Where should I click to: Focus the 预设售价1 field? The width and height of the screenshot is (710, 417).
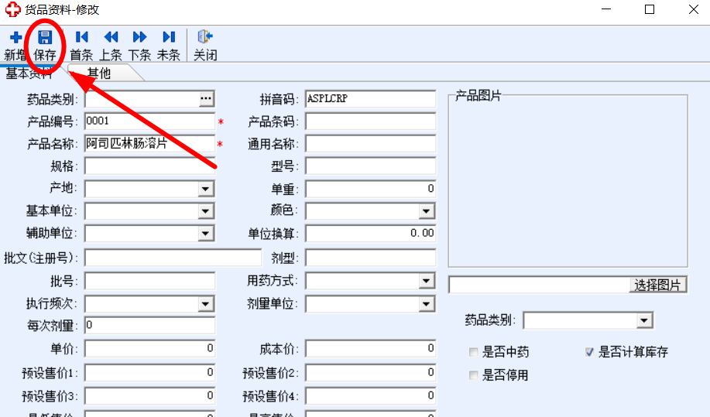point(149,373)
